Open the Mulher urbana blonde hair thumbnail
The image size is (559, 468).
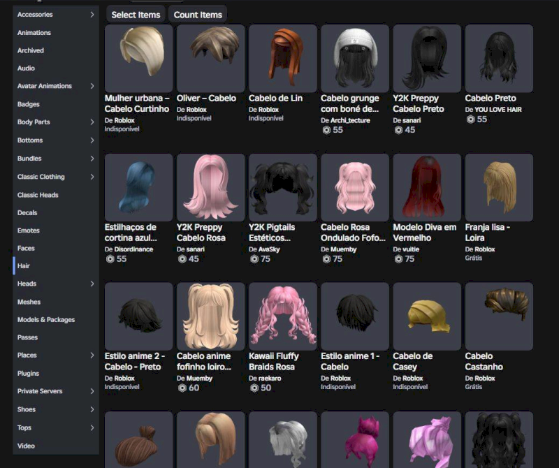(x=138, y=59)
